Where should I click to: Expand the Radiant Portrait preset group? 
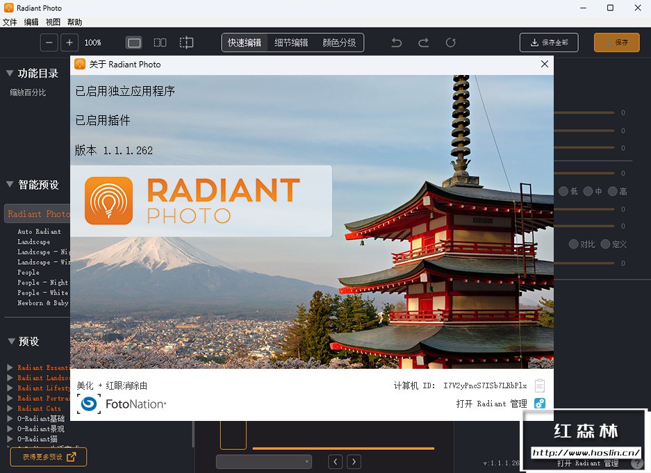click(x=10, y=398)
